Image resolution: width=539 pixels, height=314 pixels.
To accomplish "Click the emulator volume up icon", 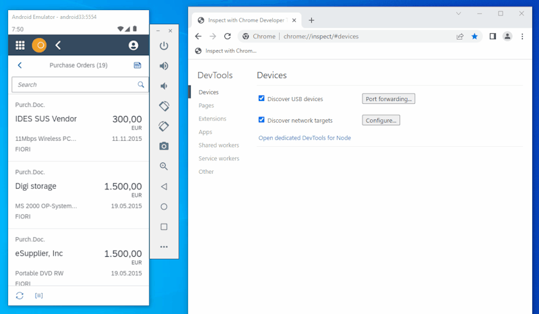I will point(164,66).
